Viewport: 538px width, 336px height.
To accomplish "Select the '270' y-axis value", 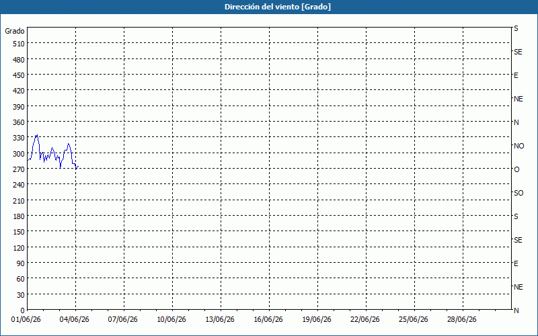I will (x=19, y=169).
